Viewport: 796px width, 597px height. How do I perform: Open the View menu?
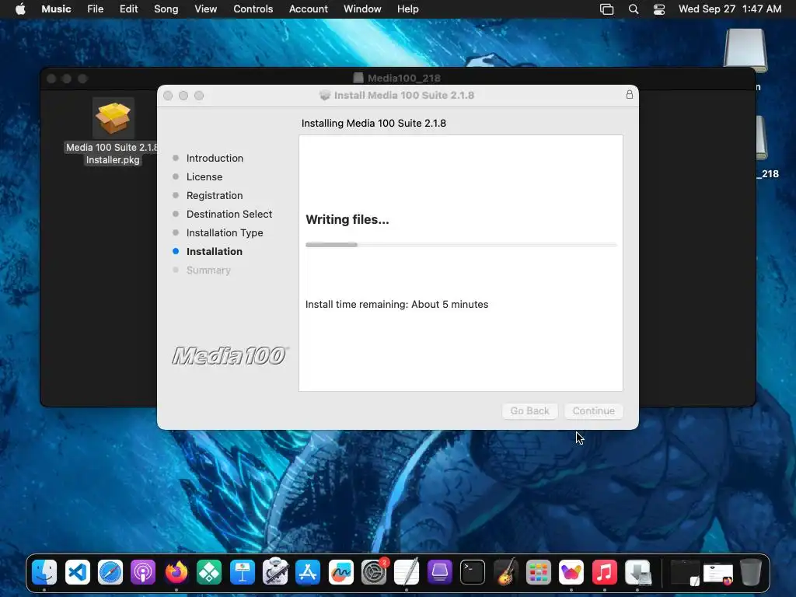[x=205, y=9]
